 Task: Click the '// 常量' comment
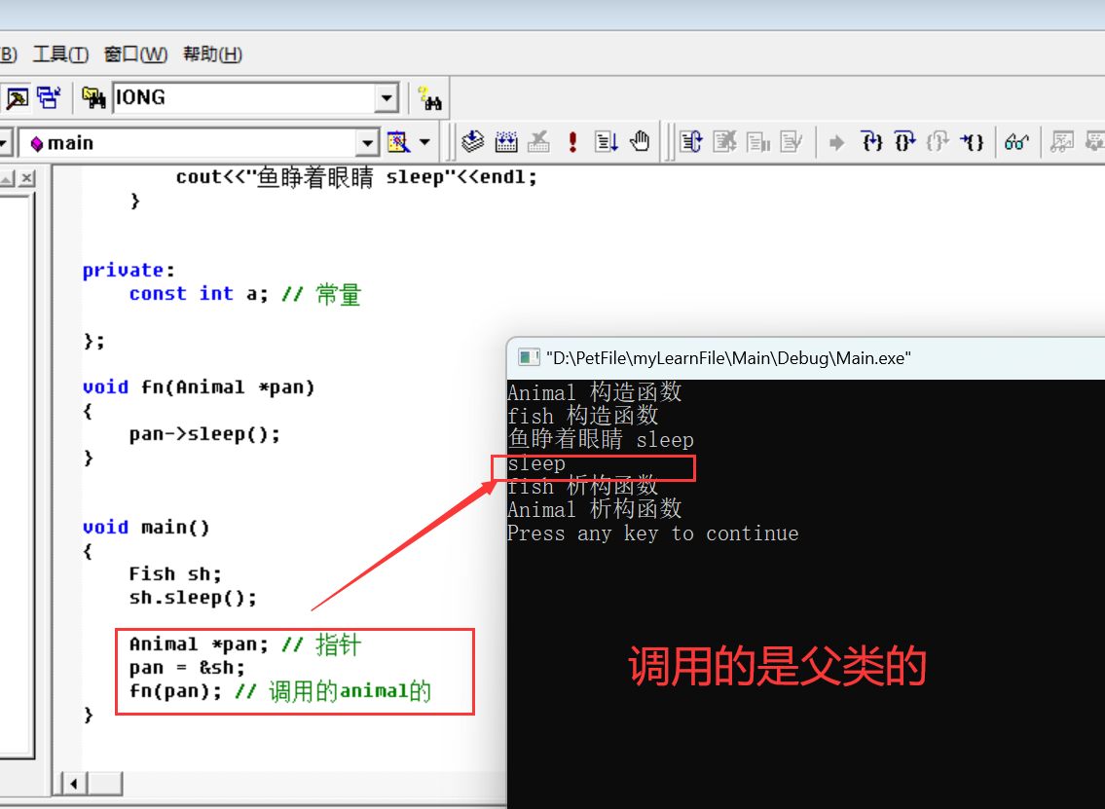click(x=321, y=294)
